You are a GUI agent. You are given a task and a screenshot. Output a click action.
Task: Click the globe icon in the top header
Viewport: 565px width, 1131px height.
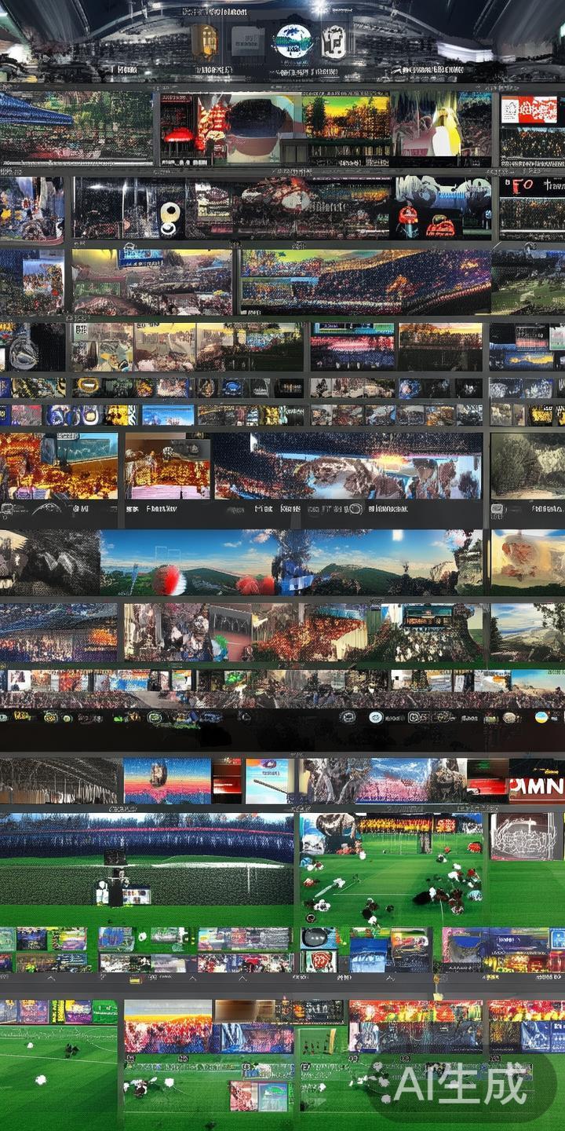click(292, 41)
